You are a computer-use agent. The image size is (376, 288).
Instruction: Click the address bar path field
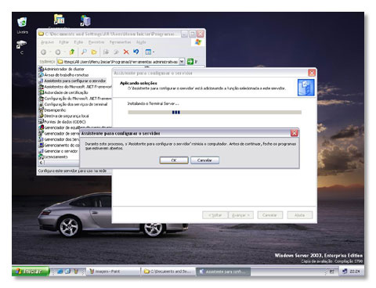[x=118, y=62]
